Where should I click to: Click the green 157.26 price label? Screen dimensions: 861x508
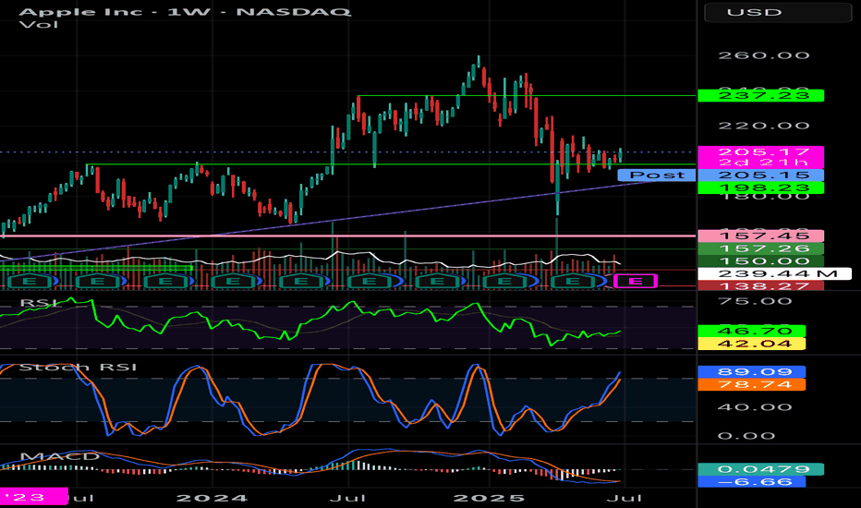click(x=760, y=248)
